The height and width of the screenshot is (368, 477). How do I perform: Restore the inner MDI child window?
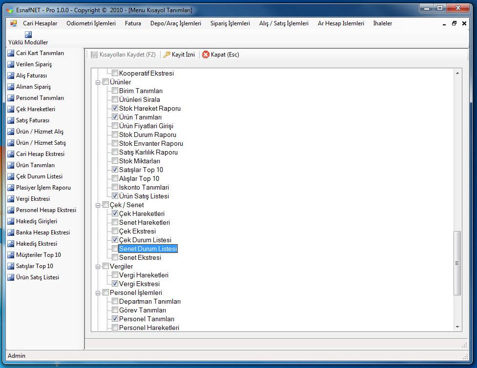click(454, 23)
